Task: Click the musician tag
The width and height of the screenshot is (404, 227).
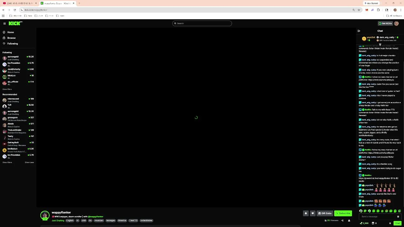Action: click(99, 220)
